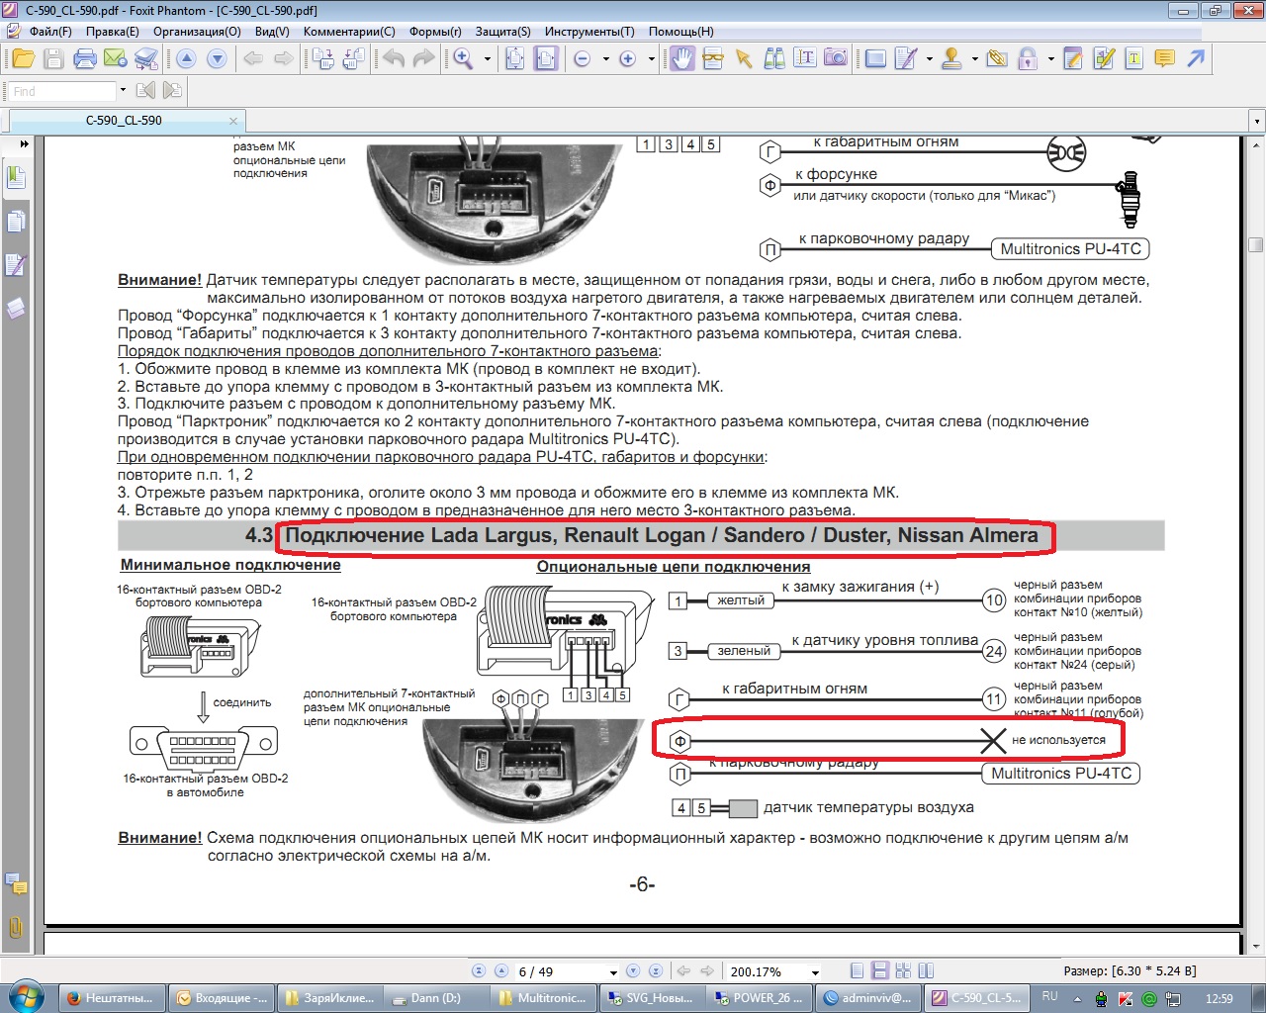Click the Snapshot camera tool

836,58
